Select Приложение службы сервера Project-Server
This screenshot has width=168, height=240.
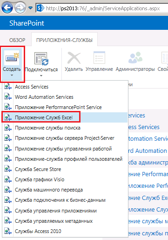pyautogui.click(x=65, y=138)
